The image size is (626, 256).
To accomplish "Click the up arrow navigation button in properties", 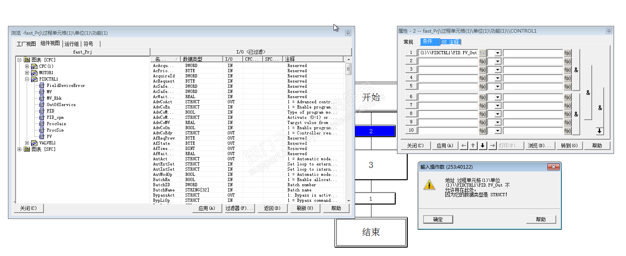I will click(473, 146).
